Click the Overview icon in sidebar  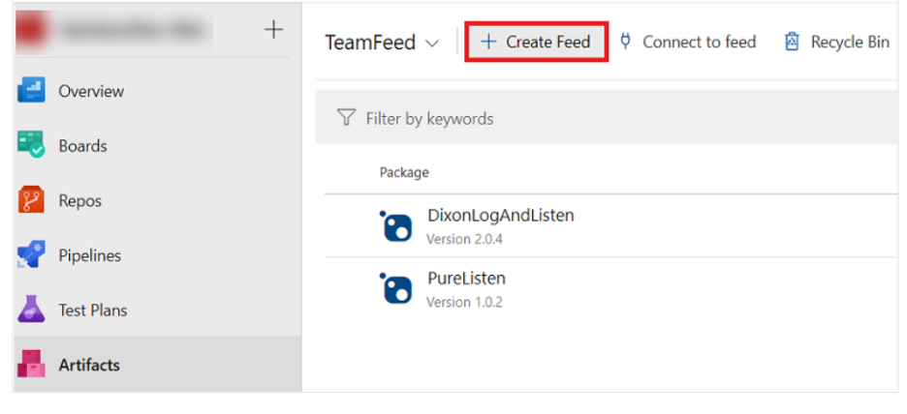[x=31, y=91]
